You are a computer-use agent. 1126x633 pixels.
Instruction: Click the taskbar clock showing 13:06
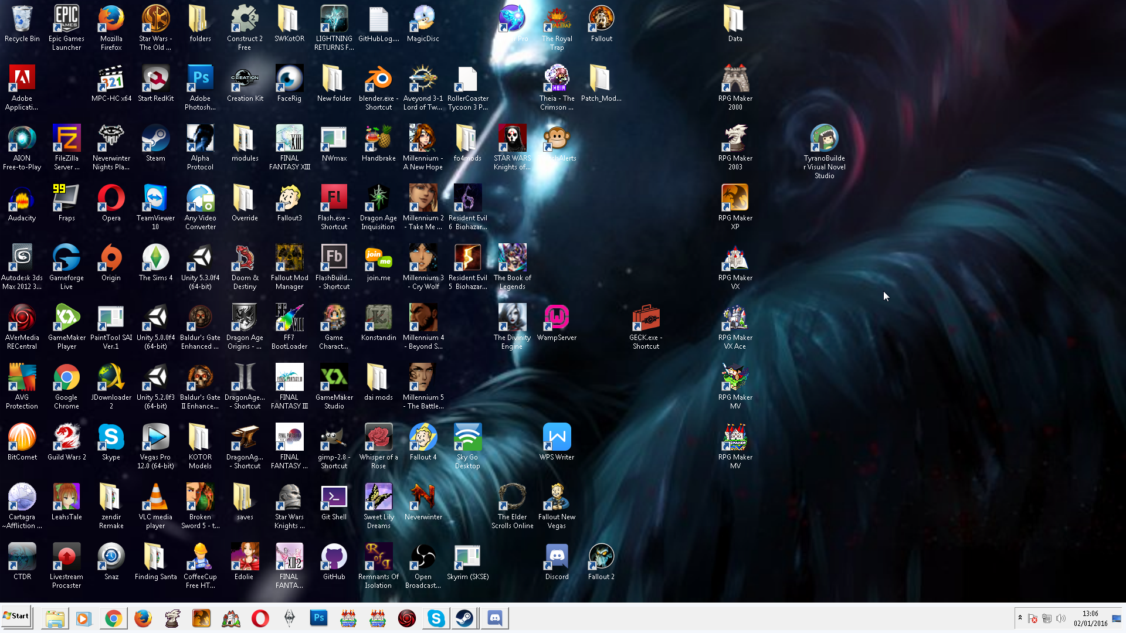pyautogui.click(x=1090, y=618)
